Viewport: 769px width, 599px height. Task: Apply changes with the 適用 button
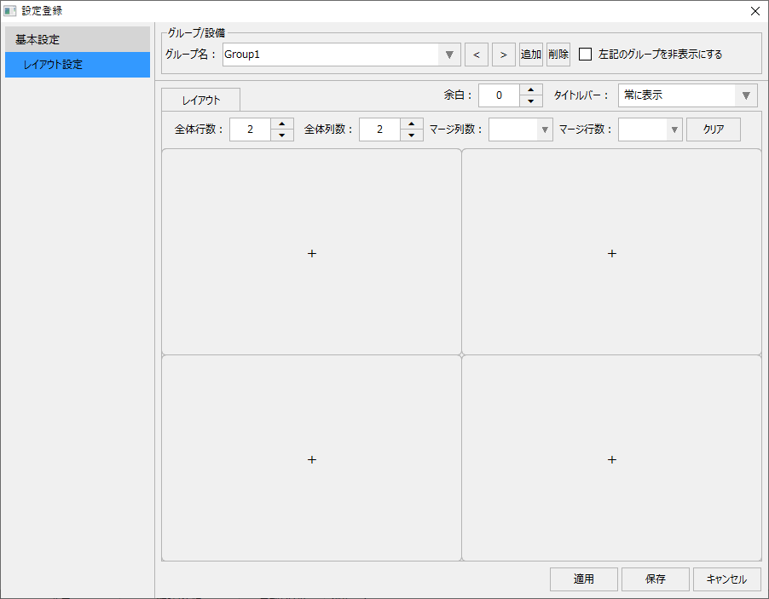coord(583,579)
